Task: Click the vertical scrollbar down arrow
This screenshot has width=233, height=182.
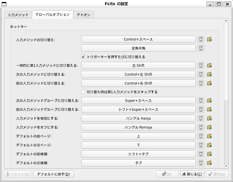Action: (226, 166)
